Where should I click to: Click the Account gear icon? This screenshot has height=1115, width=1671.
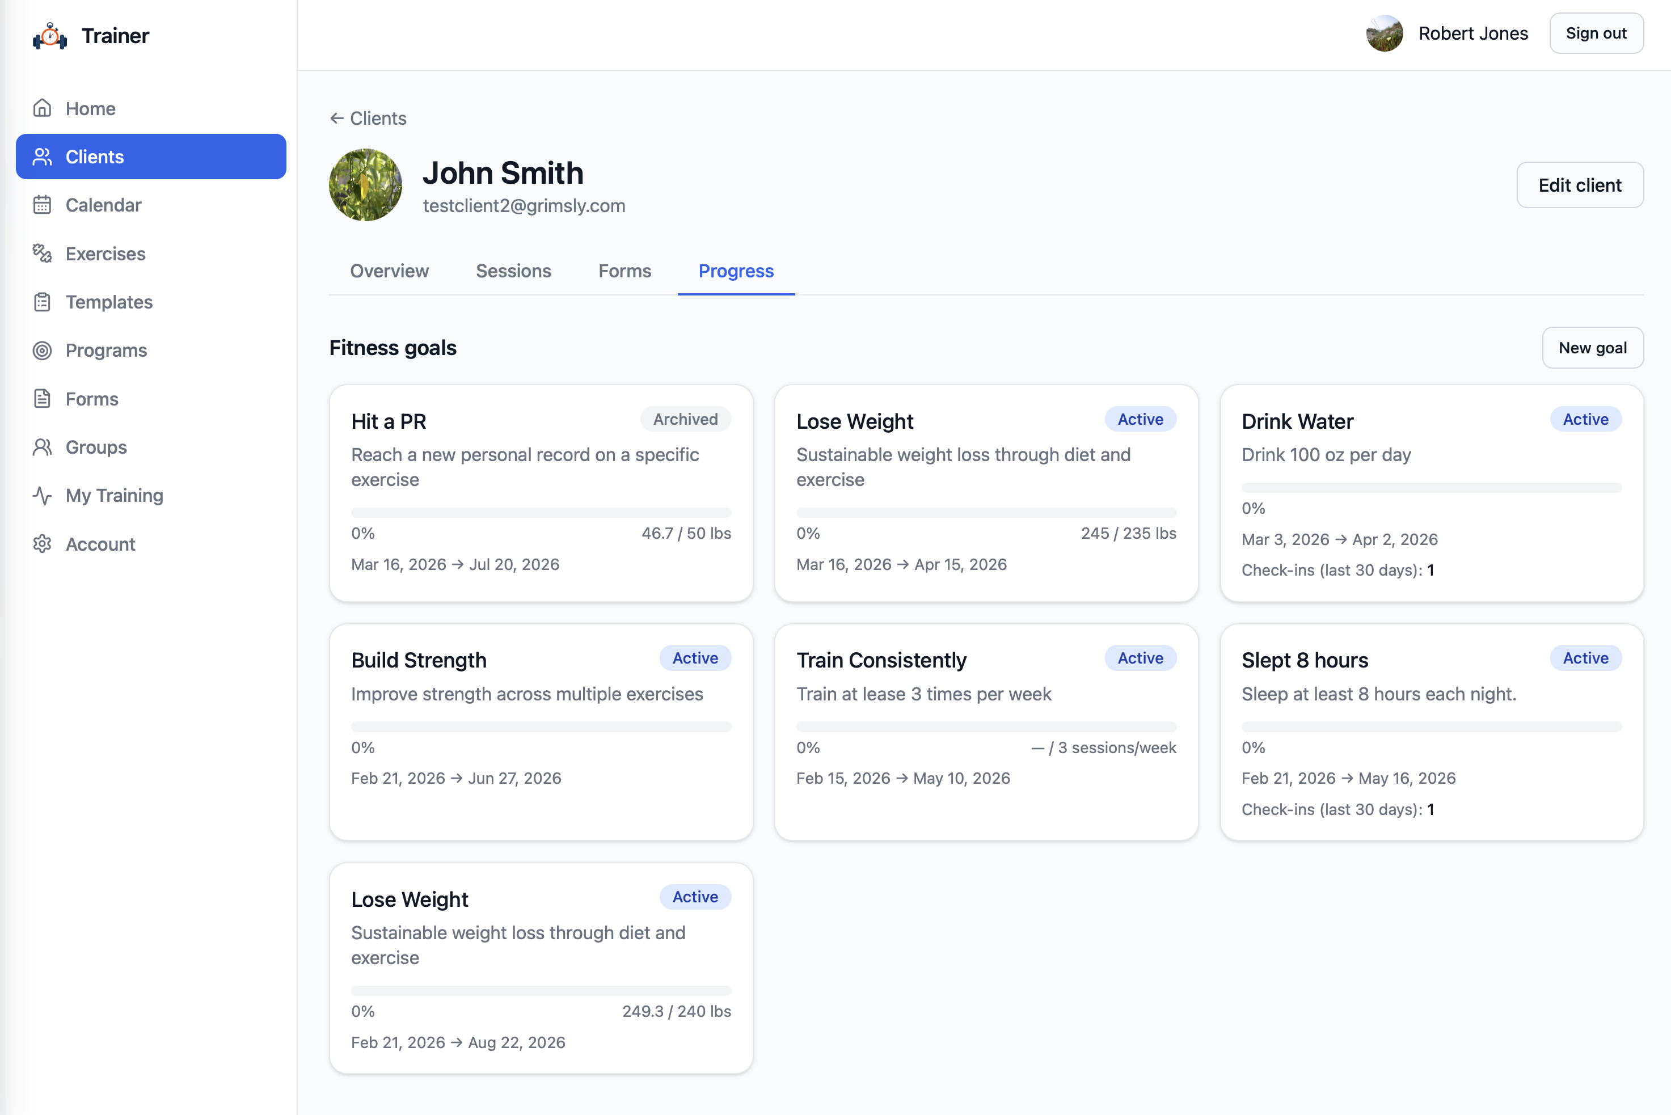point(43,543)
